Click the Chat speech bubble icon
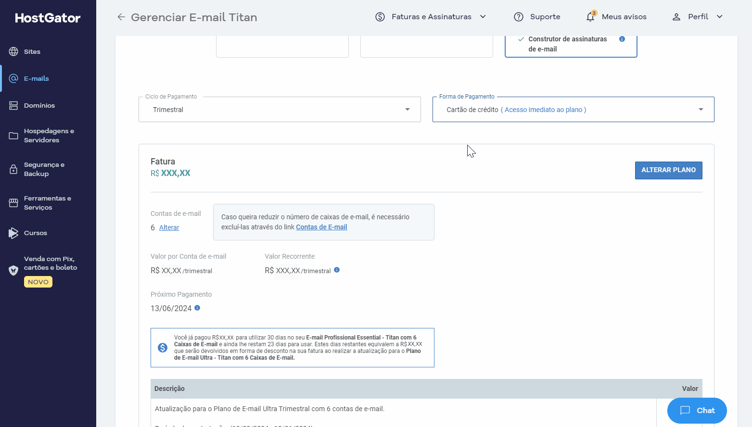 point(685,410)
